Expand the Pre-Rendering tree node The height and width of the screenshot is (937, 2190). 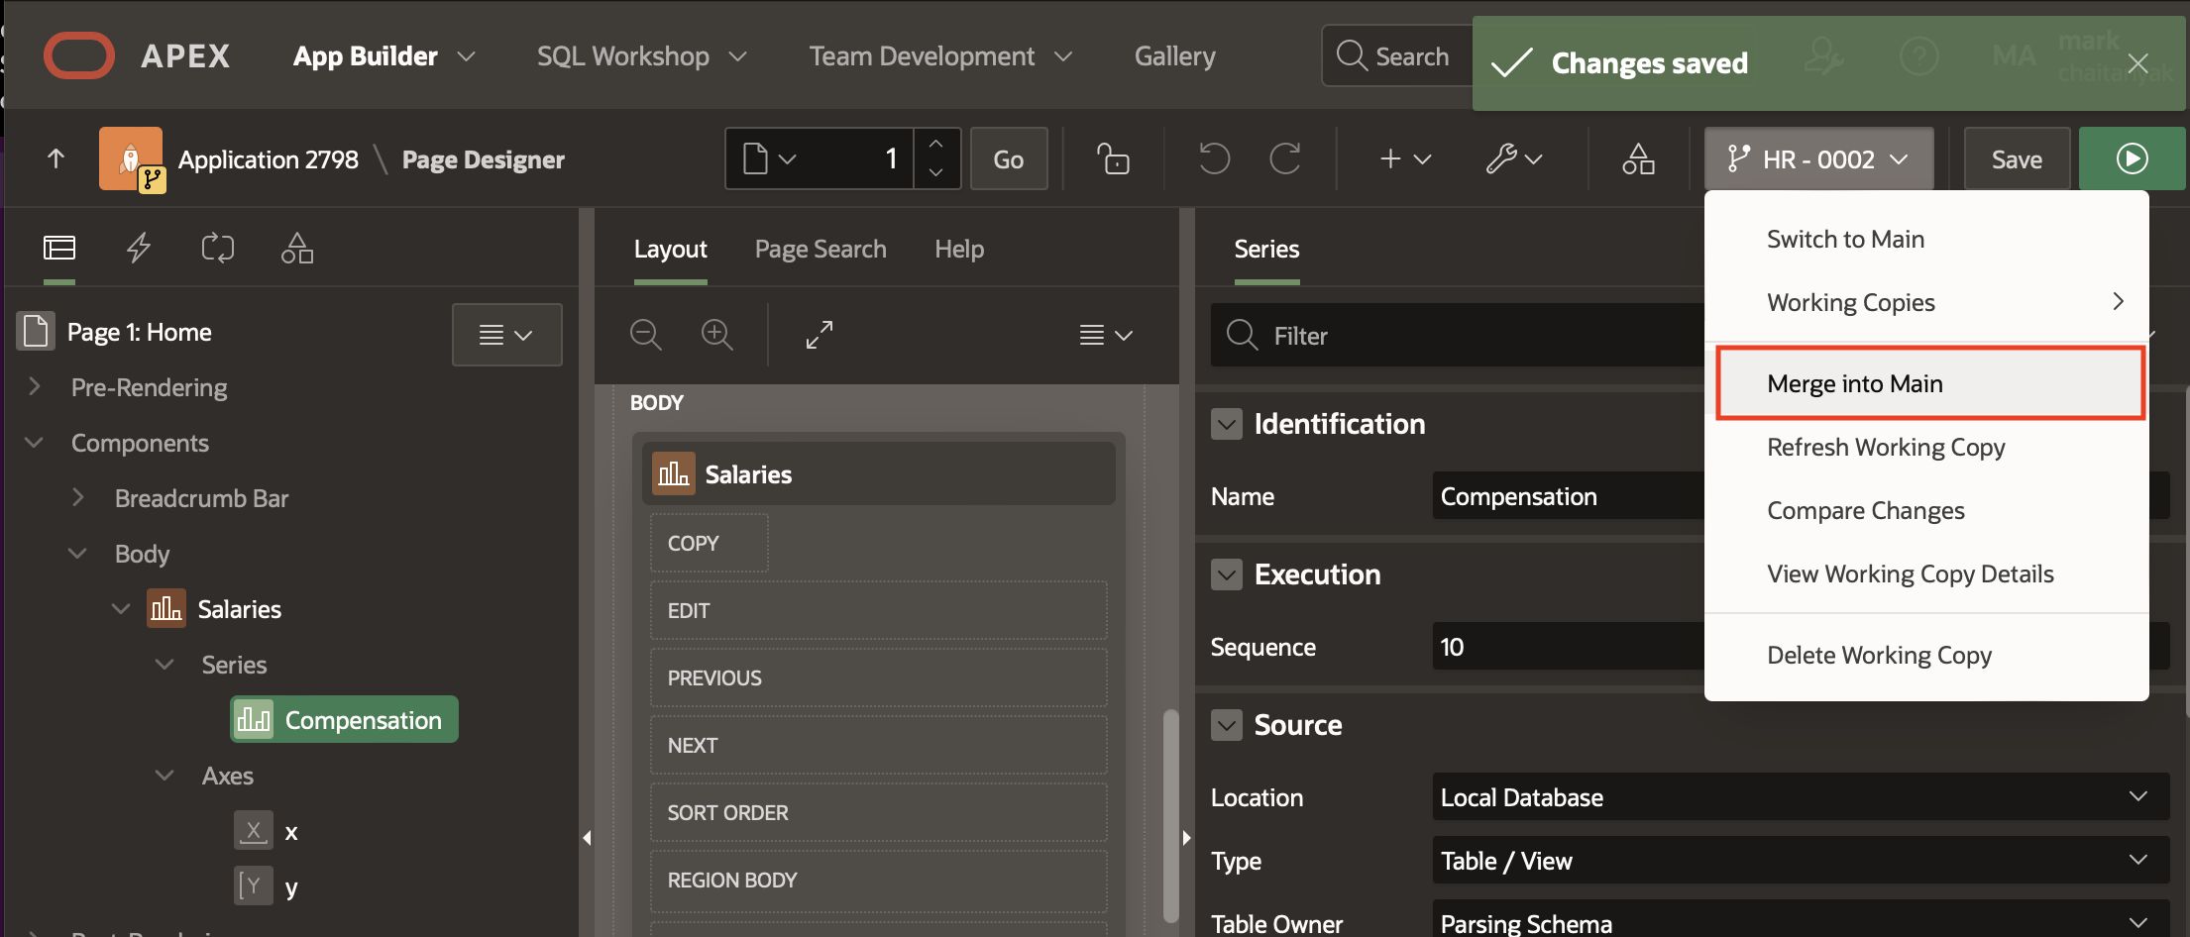tap(35, 387)
